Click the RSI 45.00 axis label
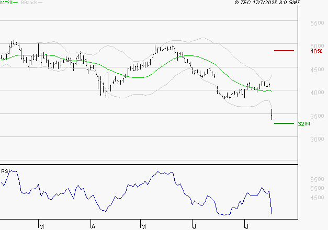Screen dimensions: 328x230 pyautogui.click(x=317, y=199)
